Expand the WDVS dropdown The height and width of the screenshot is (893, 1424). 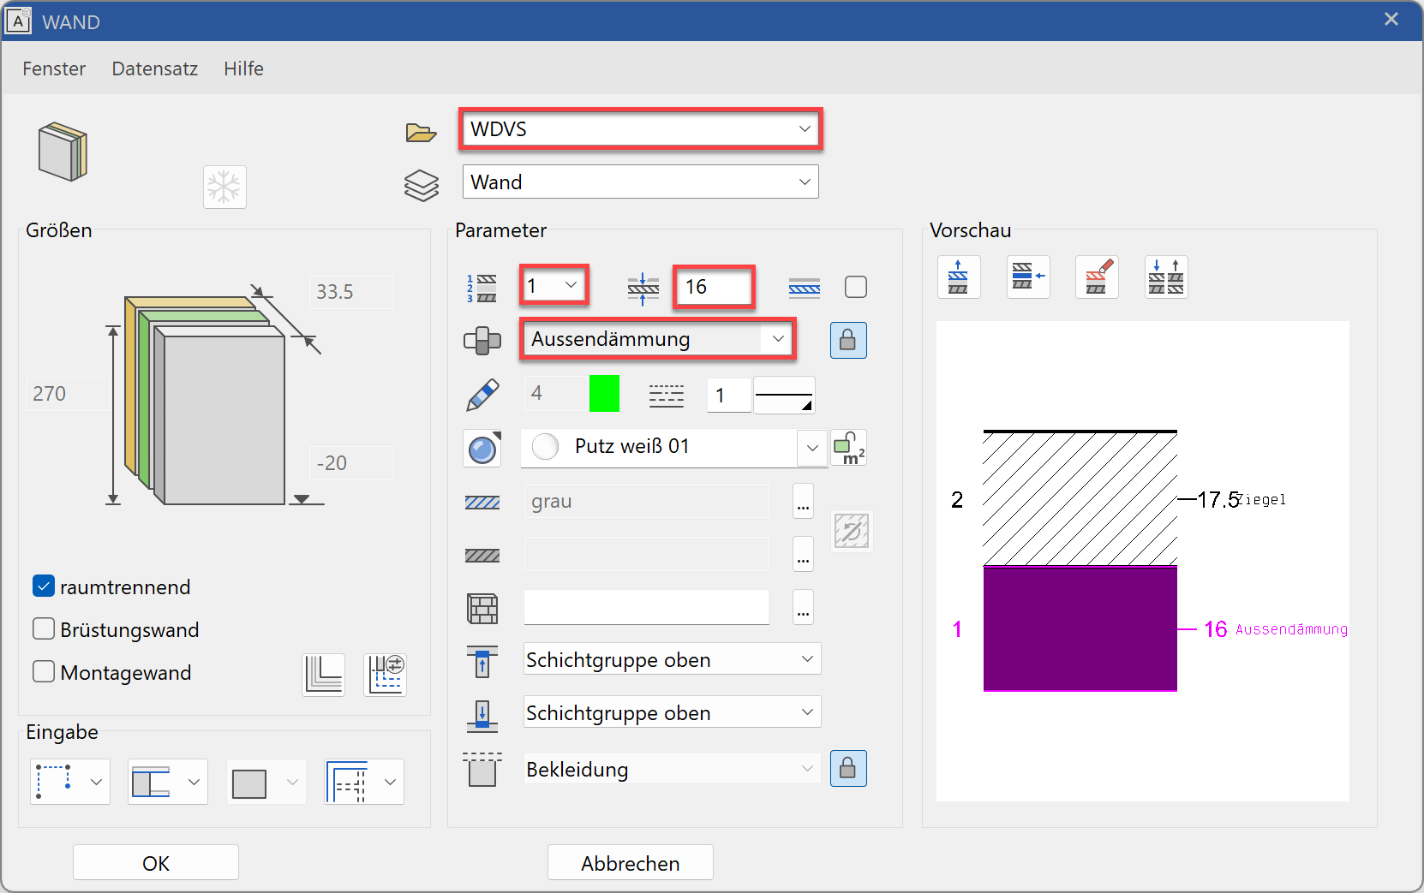[x=804, y=129]
